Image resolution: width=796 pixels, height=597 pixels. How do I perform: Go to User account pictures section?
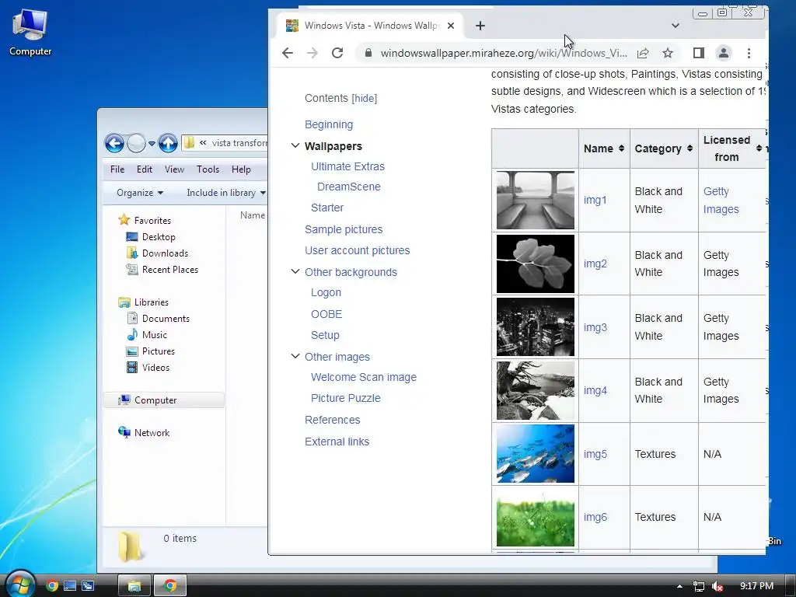pos(358,250)
